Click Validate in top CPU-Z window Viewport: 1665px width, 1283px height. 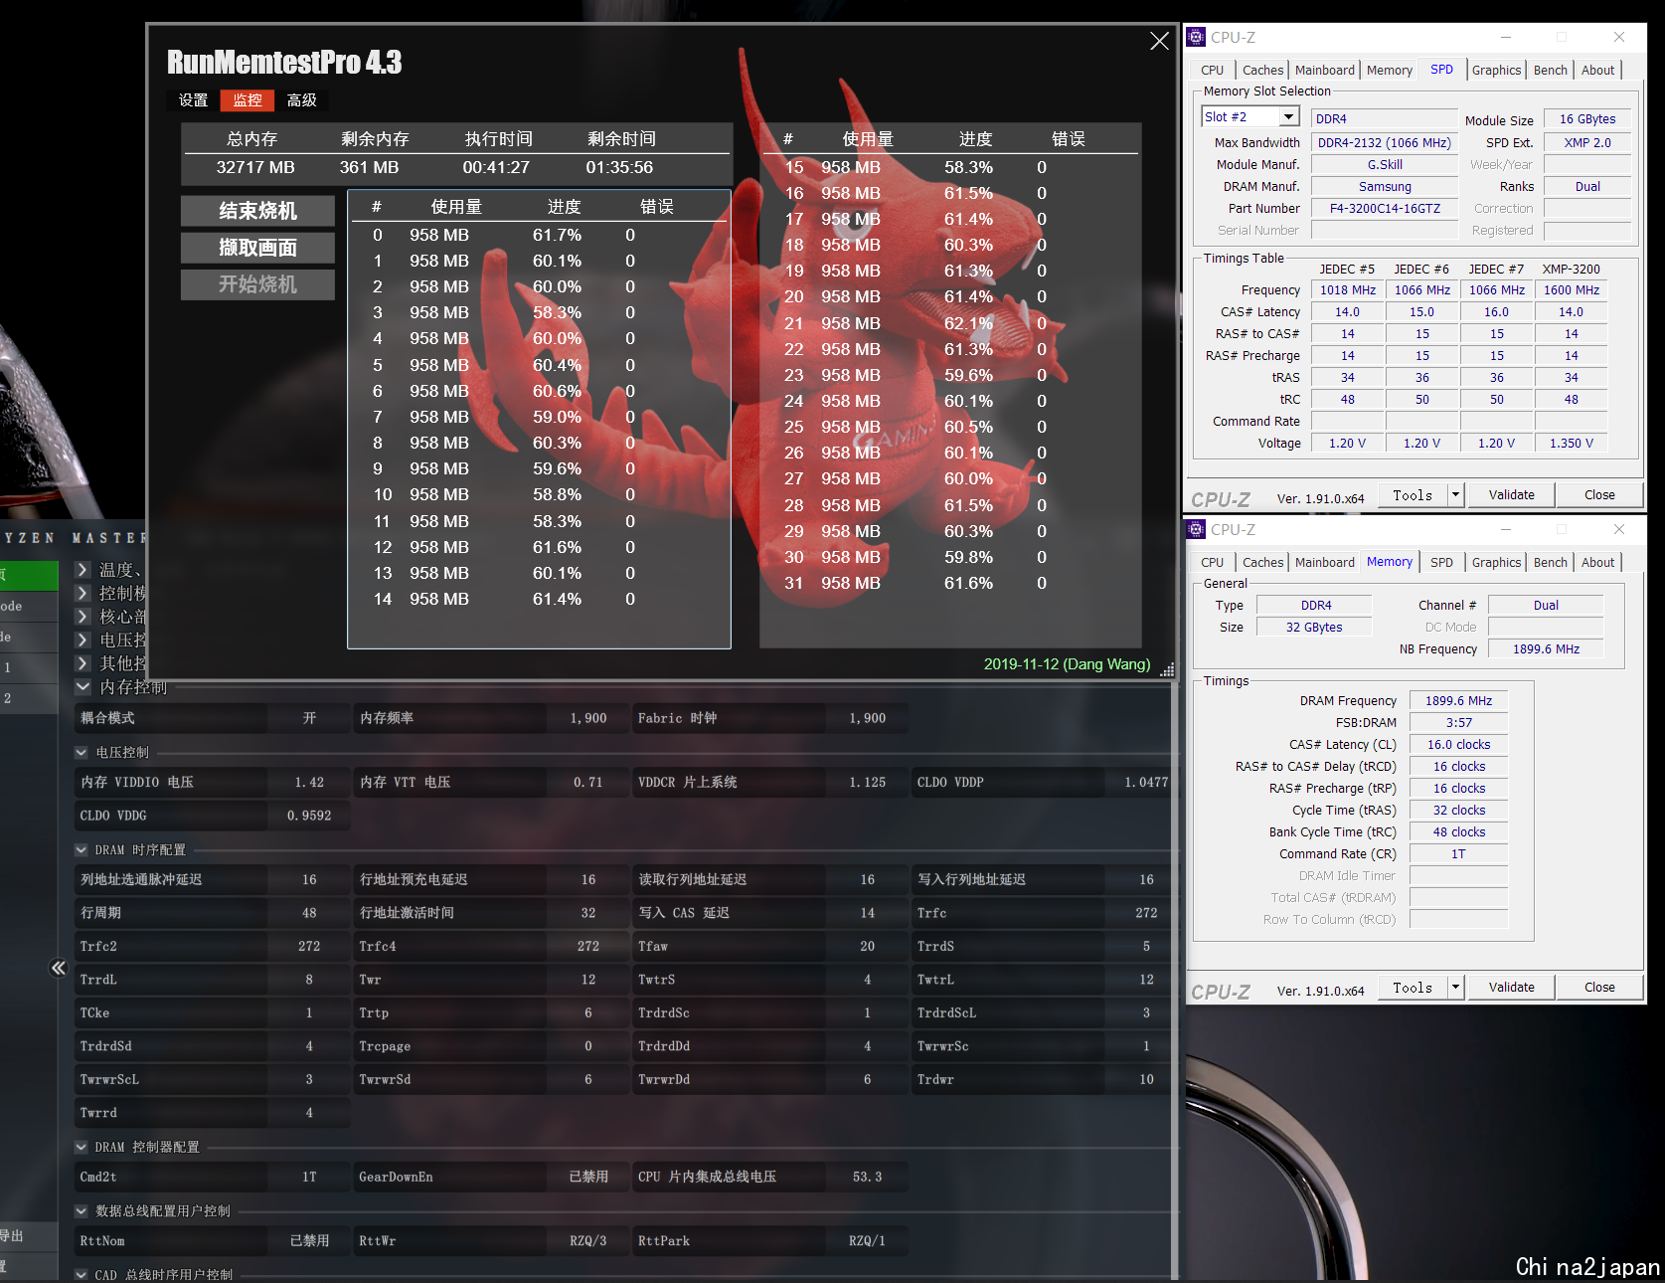pyautogui.click(x=1511, y=495)
